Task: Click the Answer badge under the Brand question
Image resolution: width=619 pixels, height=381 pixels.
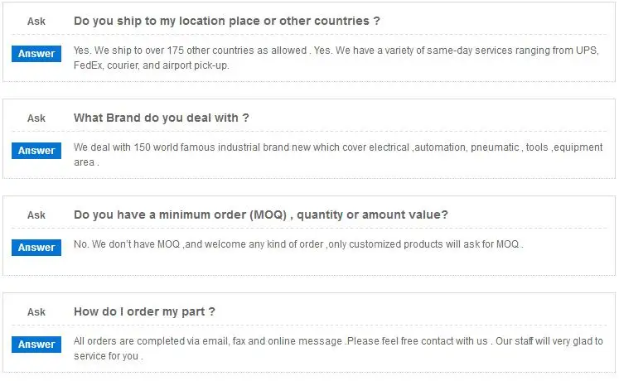Action: [36, 151]
